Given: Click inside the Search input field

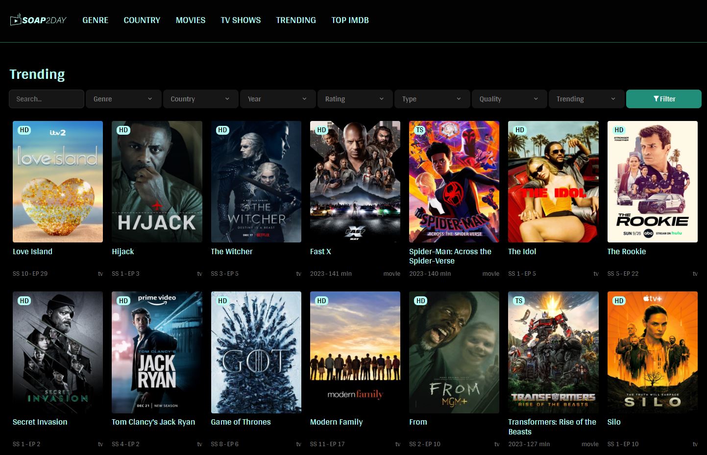Looking at the screenshot, I should (47, 99).
